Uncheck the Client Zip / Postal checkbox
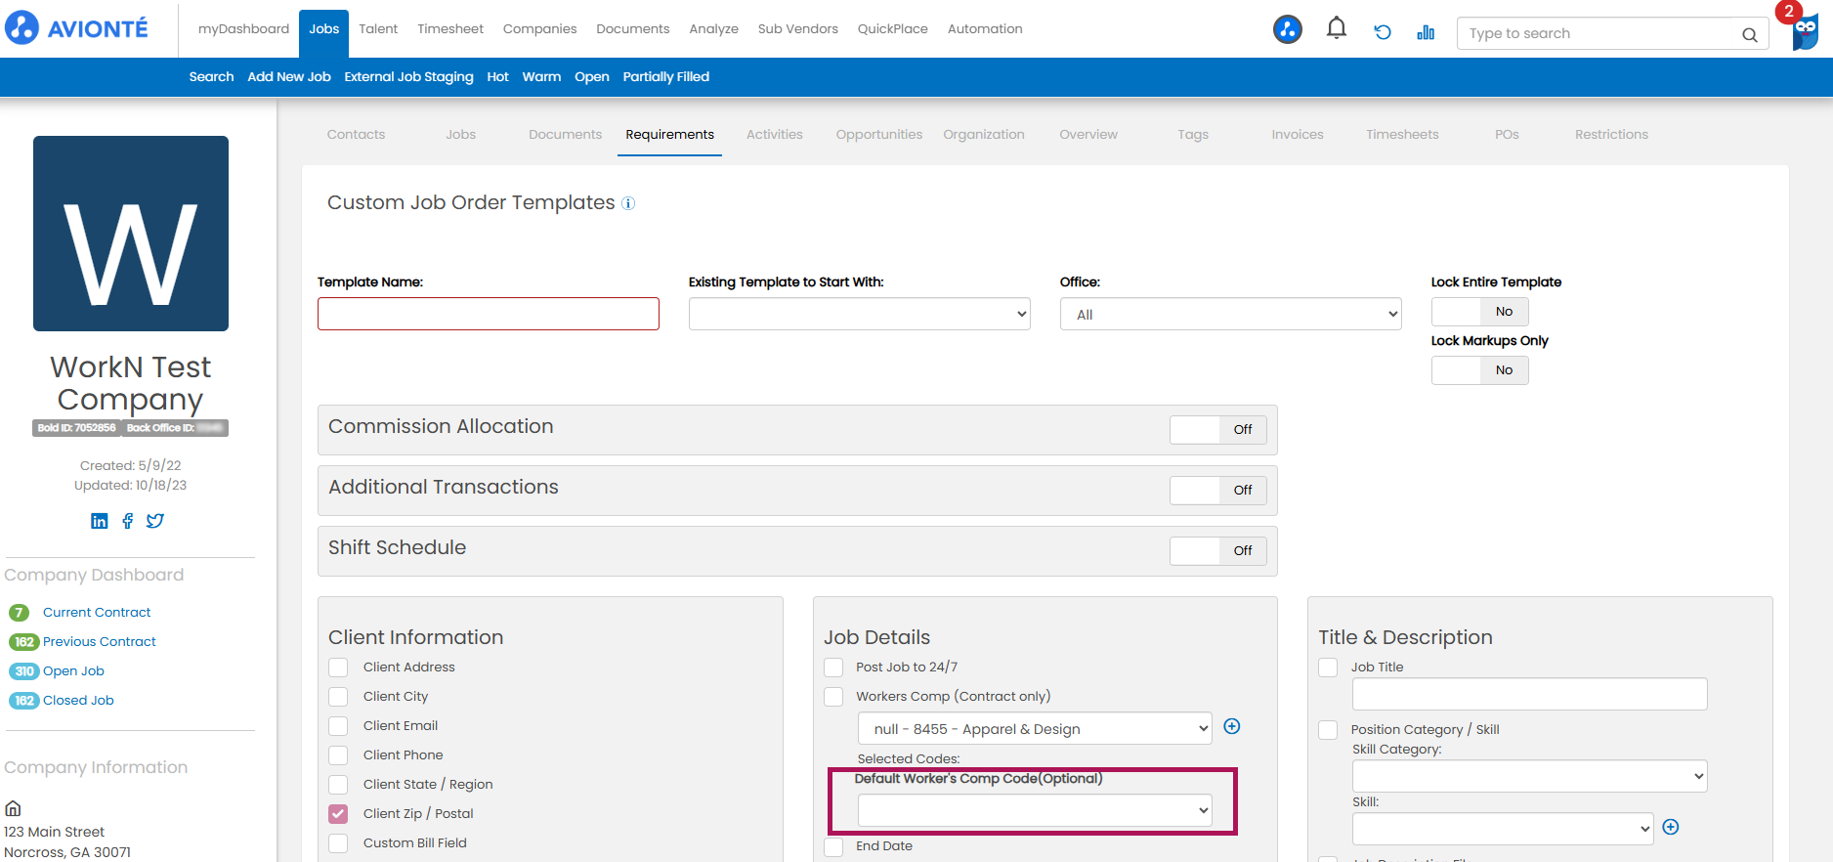 click(x=338, y=813)
